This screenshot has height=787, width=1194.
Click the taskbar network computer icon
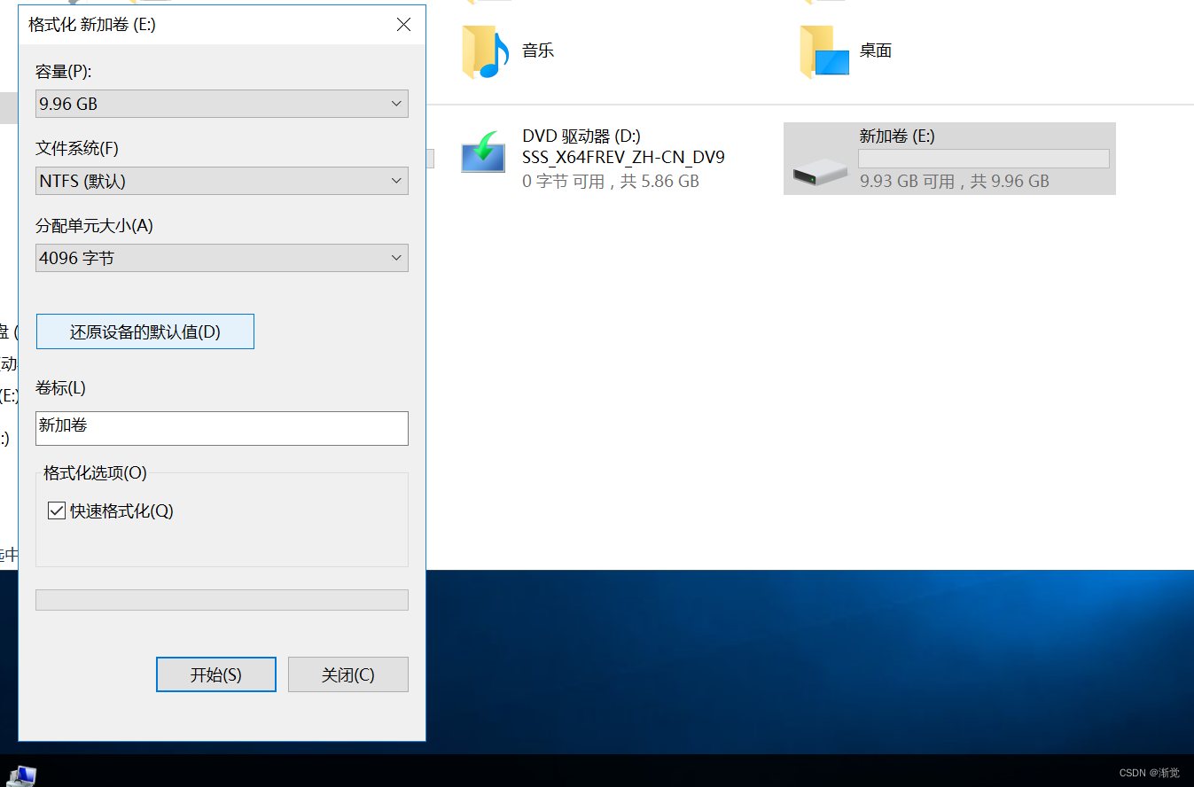[21, 776]
